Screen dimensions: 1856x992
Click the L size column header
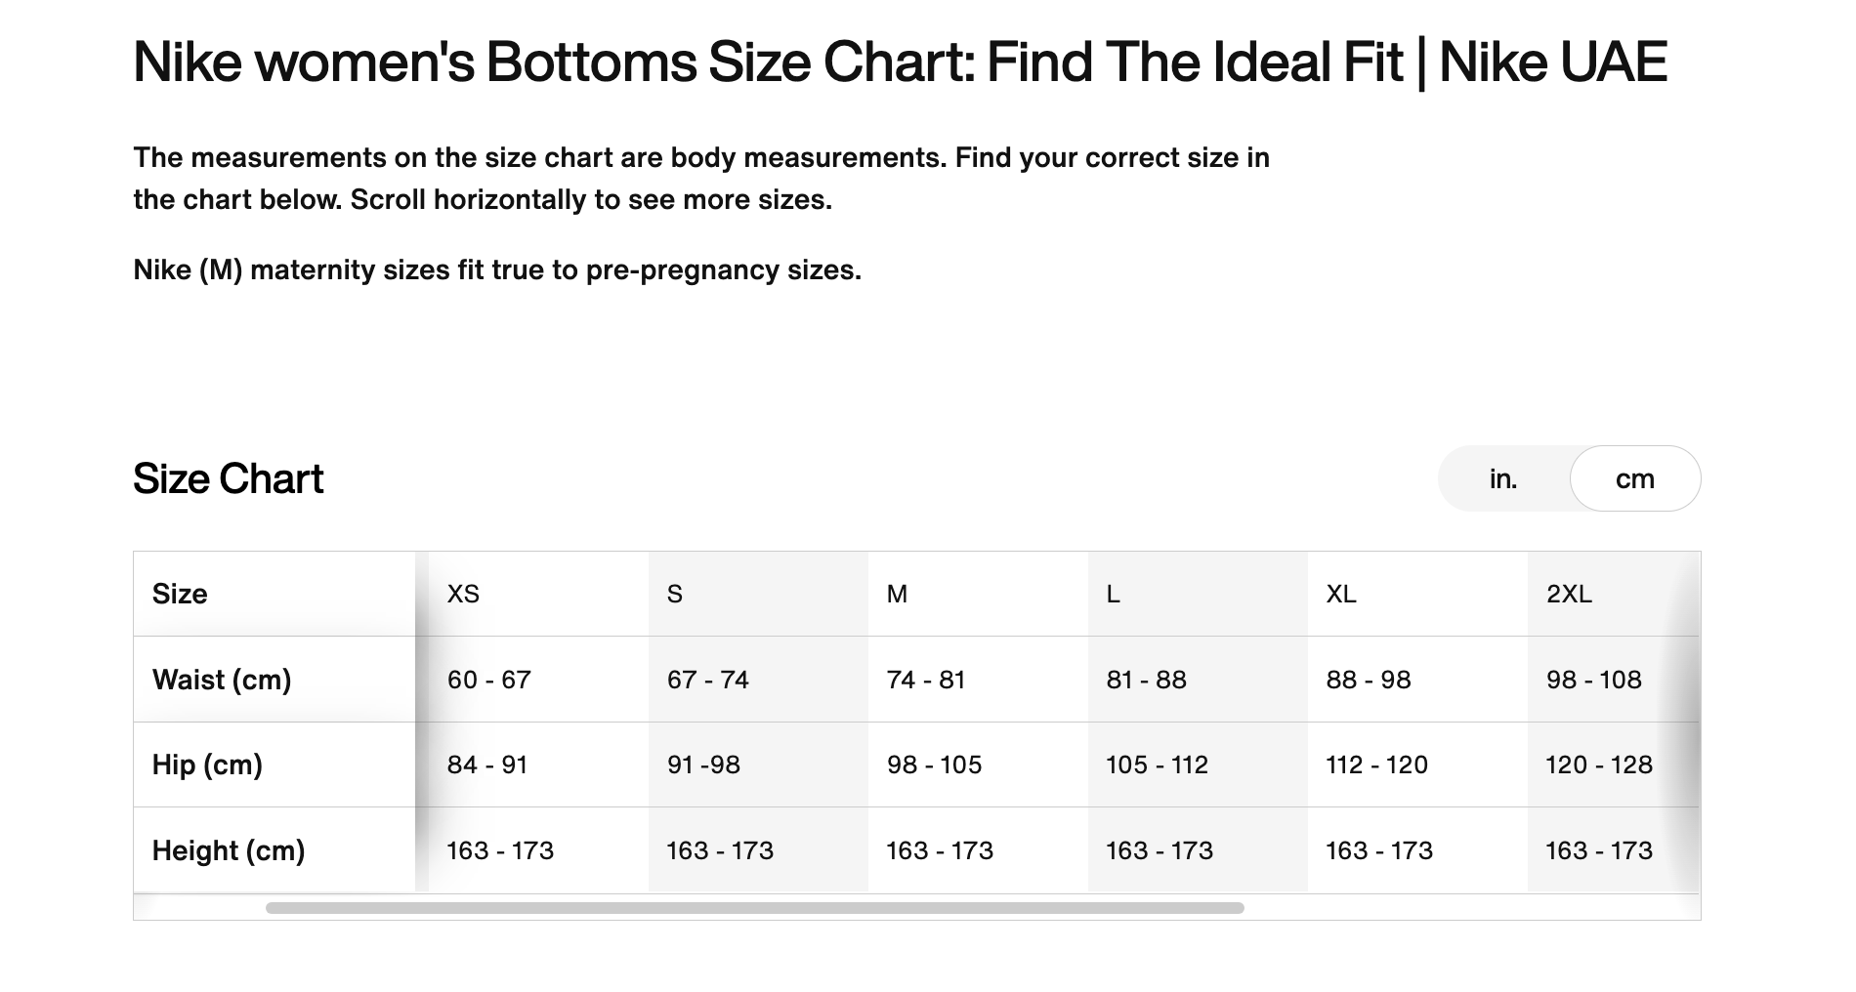[x=1113, y=594]
